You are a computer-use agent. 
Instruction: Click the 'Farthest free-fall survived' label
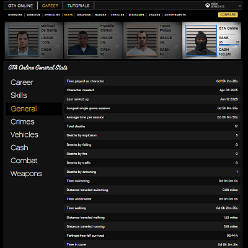click(x=86, y=236)
